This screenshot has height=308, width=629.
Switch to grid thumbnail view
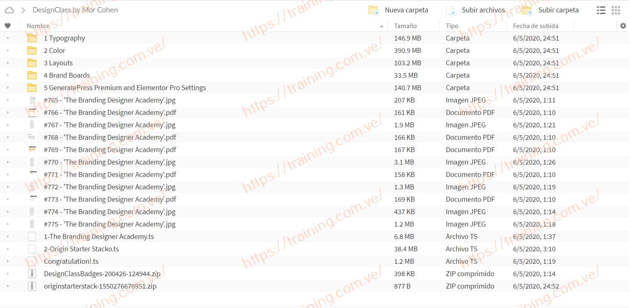[616, 10]
